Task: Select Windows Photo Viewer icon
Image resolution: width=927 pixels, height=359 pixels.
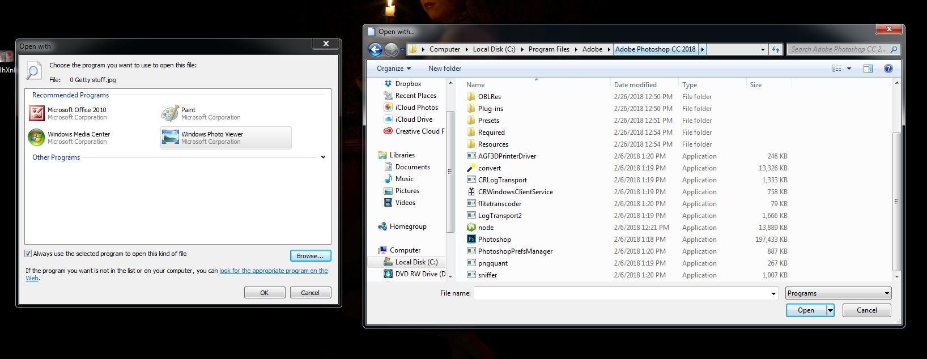Action: click(x=171, y=138)
